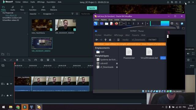Open VirtualBox Machine menu
196x110 pixels.
tap(104, 20)
